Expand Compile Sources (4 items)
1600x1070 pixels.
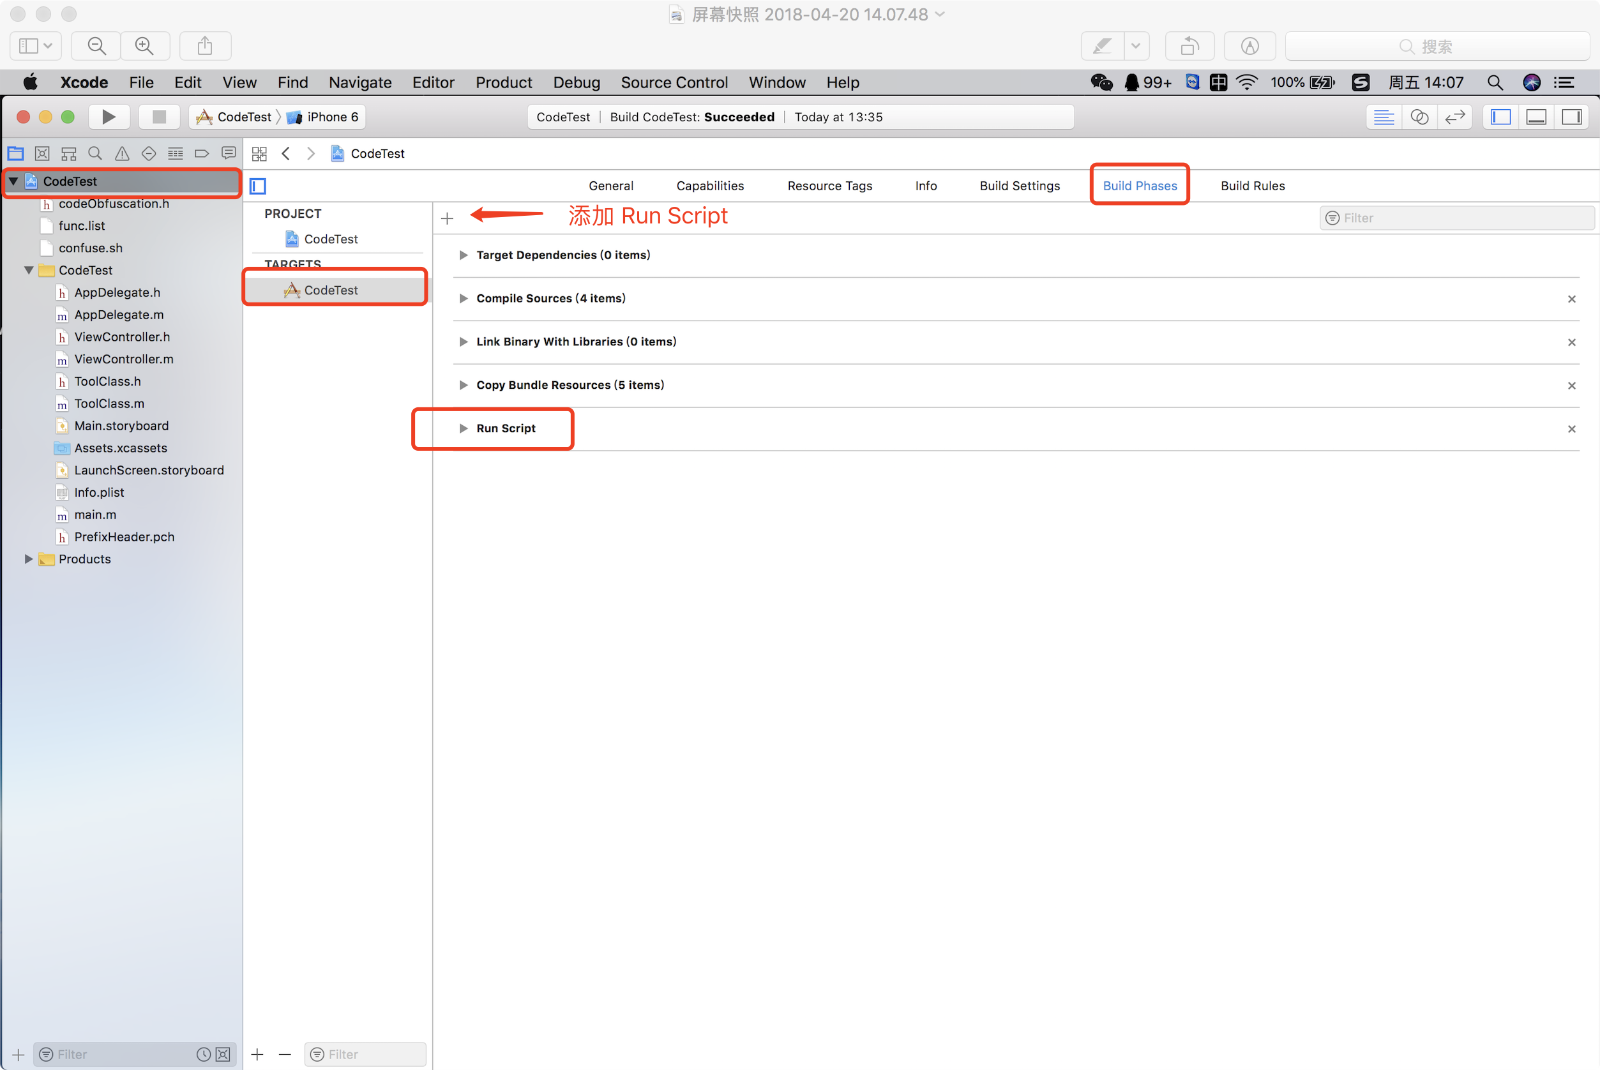point(464,298)
